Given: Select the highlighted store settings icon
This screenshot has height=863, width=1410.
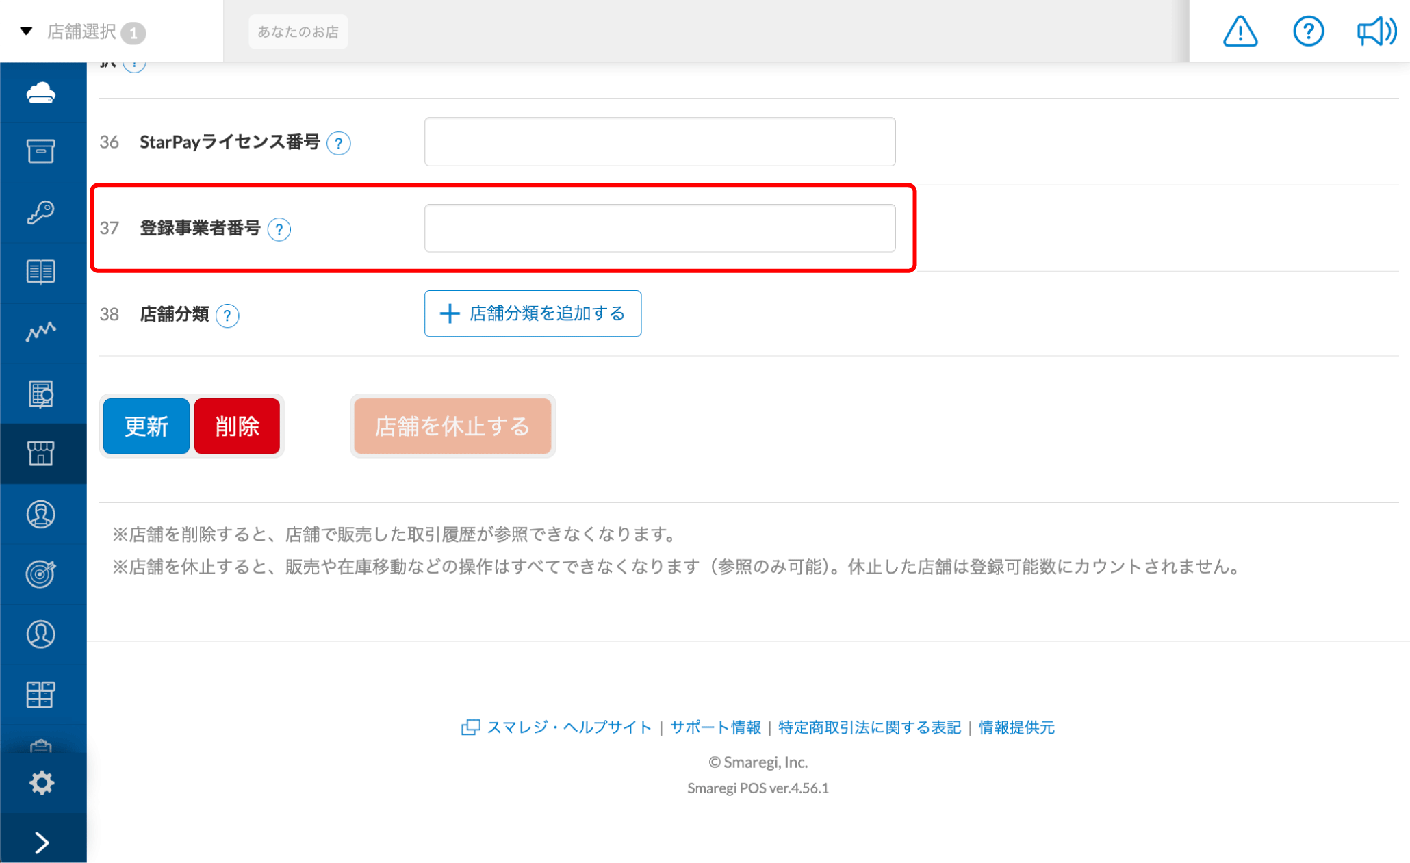Looking at the screenshot, I should tap(42, 454).
